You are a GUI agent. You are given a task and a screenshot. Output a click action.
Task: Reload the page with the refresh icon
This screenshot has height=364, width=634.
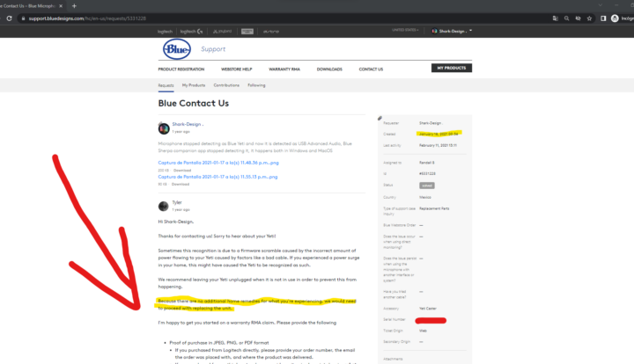[9, 18]
